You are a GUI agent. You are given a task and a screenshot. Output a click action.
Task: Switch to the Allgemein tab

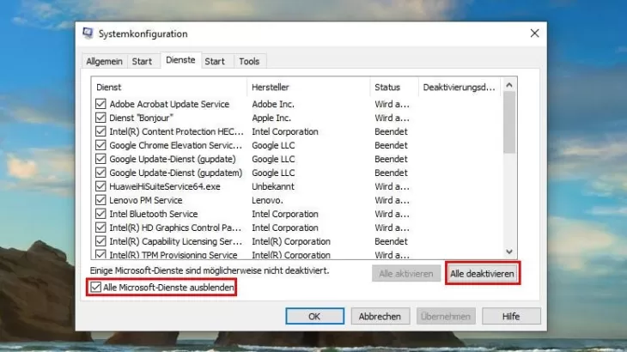point(105,61)
